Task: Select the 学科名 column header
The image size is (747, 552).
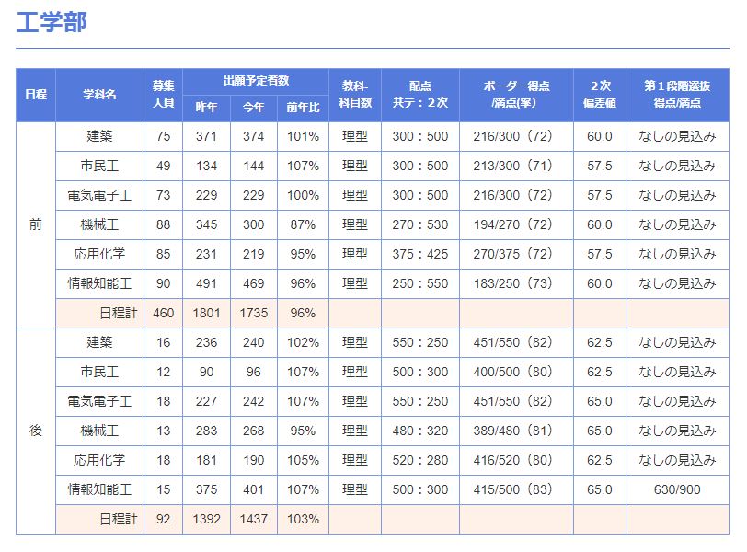Action: click(99, 95)
